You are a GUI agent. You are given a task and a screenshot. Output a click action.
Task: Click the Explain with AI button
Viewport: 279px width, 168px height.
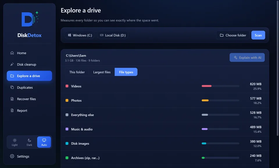(x=247, y=57)
